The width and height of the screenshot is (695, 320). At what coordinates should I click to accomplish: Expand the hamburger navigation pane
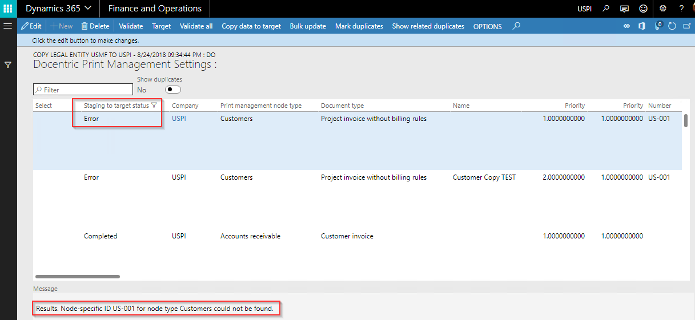coord(8,26)
